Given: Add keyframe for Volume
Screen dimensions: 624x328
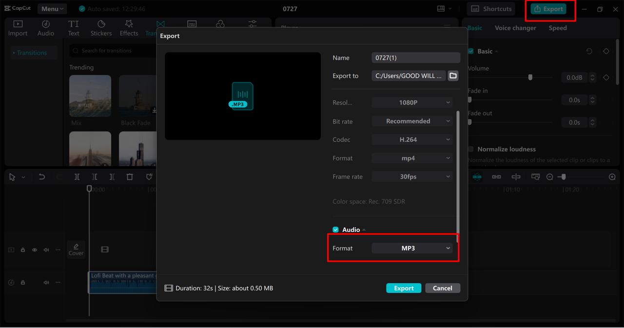Looking at the screenshot, I should pyautogui.click(x=606, y=77).
